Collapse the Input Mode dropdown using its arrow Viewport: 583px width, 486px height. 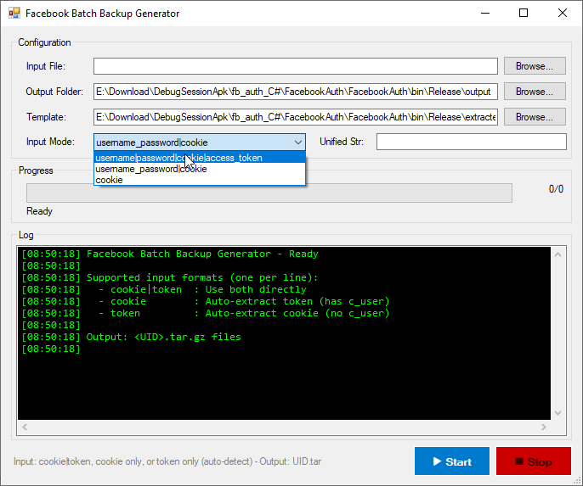click(297, 142)
